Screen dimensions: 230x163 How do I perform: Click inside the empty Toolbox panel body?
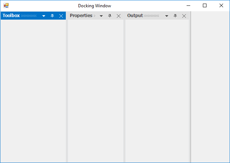[x=33, y=91]
